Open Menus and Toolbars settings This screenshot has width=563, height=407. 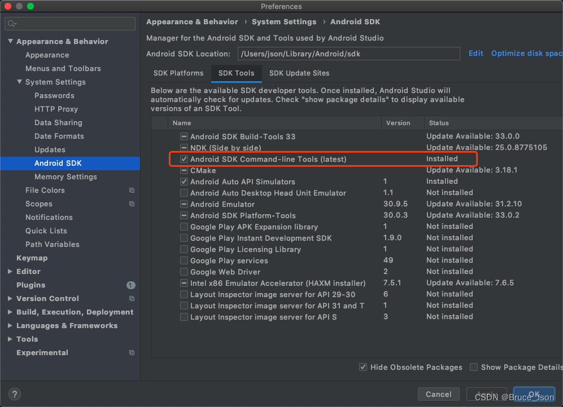(63, 68)
